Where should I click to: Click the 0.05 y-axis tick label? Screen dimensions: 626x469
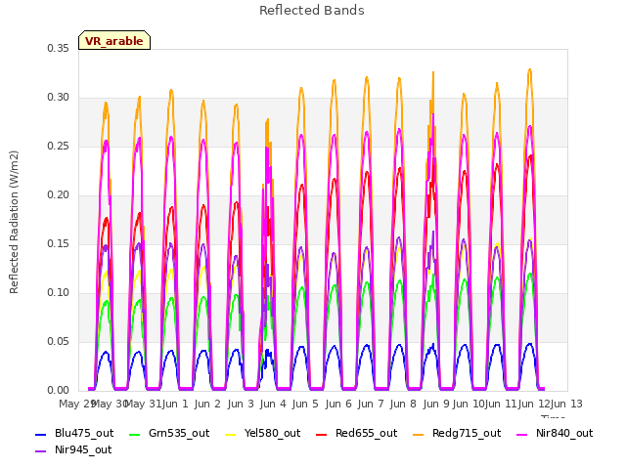tap(59, 341)
